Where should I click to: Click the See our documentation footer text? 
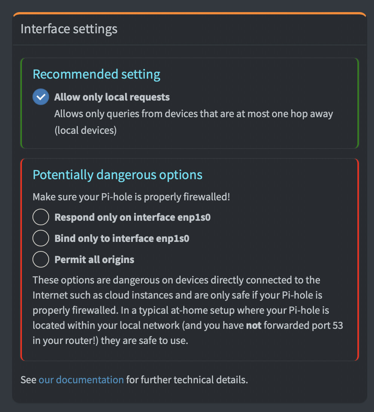134,379
